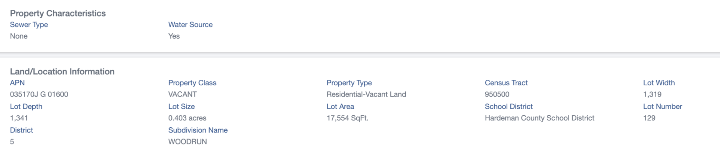Select the School District label

click(x=509, y=106)
